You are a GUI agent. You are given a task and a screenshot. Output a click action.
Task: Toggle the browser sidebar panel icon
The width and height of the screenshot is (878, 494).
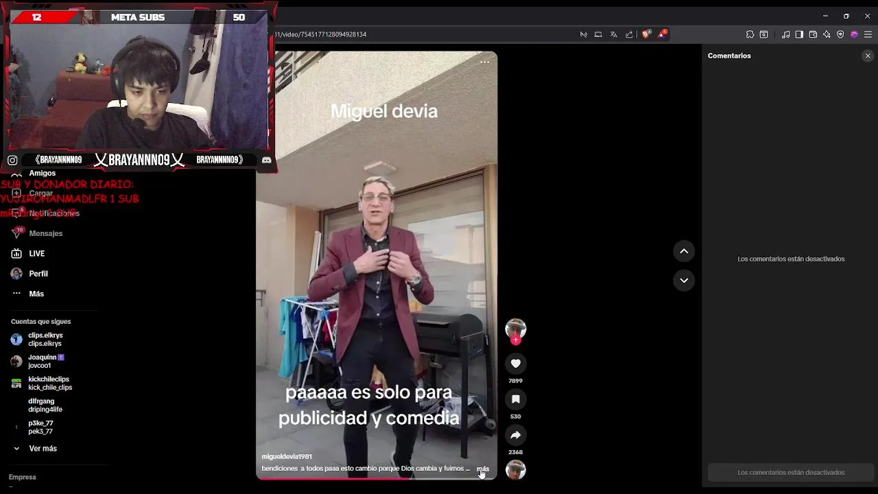coord(799,34)
